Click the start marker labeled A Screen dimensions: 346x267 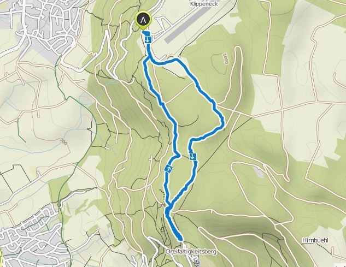pos(143,20)
